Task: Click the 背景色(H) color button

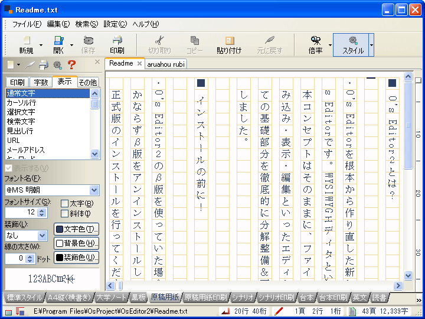Action: pyautogui.click(x=76, y=243)
